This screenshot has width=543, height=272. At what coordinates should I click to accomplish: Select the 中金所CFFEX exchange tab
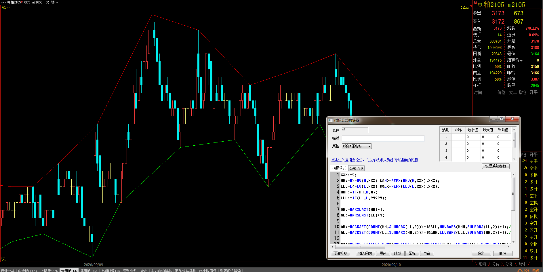click(x=28, y=271)
